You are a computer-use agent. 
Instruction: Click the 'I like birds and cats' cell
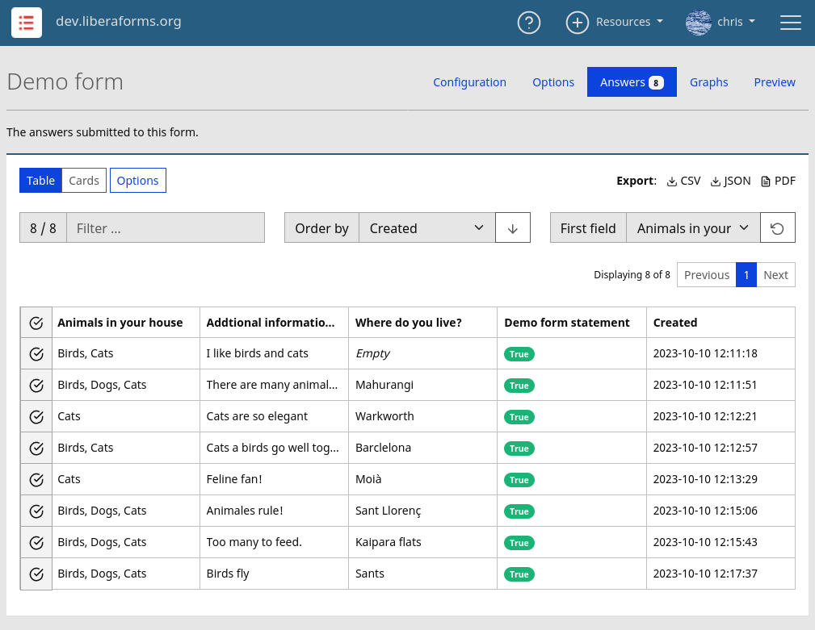coord(274,354)
